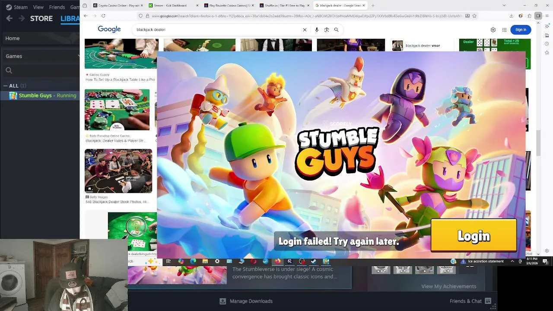553x311 pixels.
Task: Open Windows Task View in the taskbar
Action: point(168,261)
